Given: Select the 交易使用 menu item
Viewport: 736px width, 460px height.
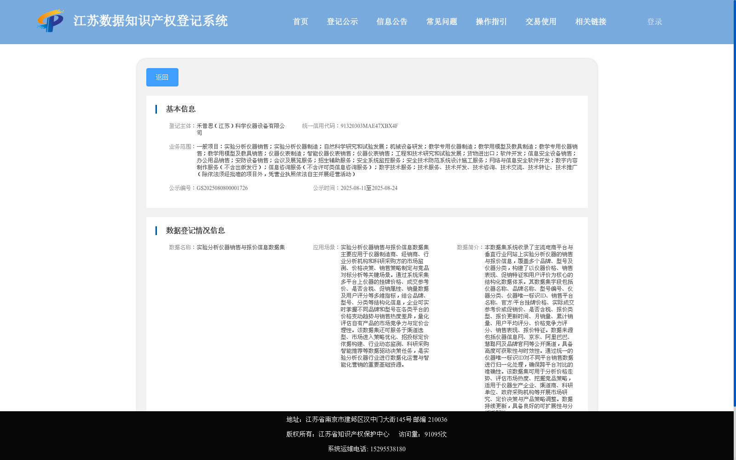Looking at the screenshot, I should click(x=541, y=22).
